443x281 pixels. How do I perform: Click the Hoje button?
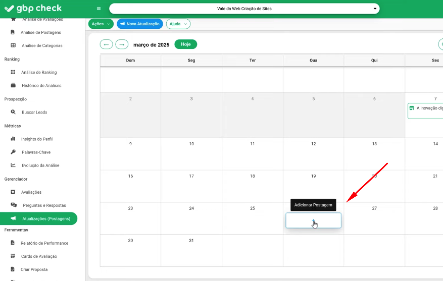[185, 44]
